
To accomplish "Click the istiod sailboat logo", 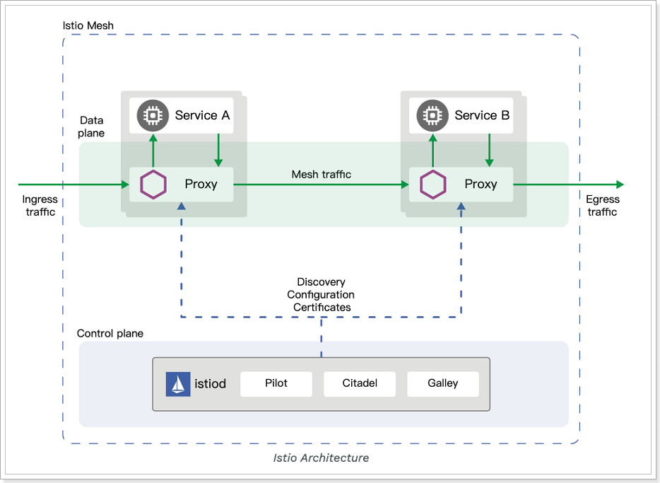I will pyautogui.click(x=178, y=384).
